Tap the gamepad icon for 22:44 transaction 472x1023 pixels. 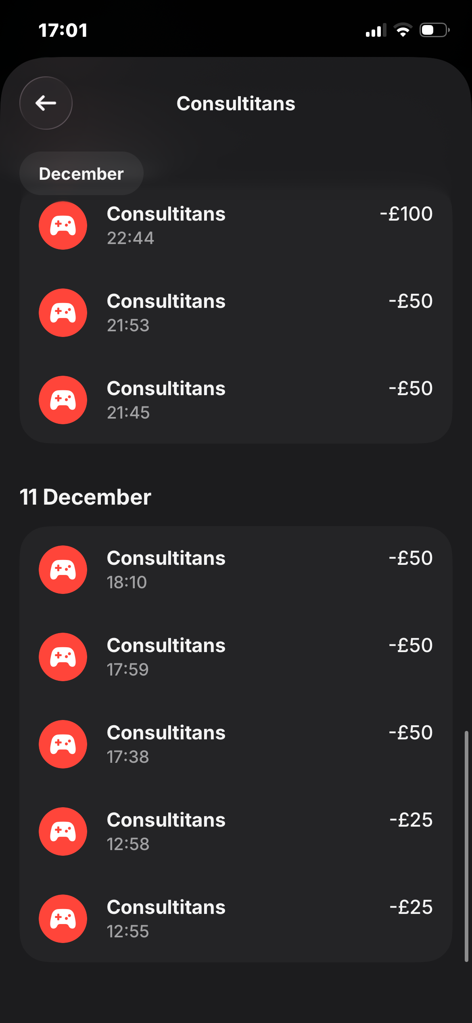(63, 225)
